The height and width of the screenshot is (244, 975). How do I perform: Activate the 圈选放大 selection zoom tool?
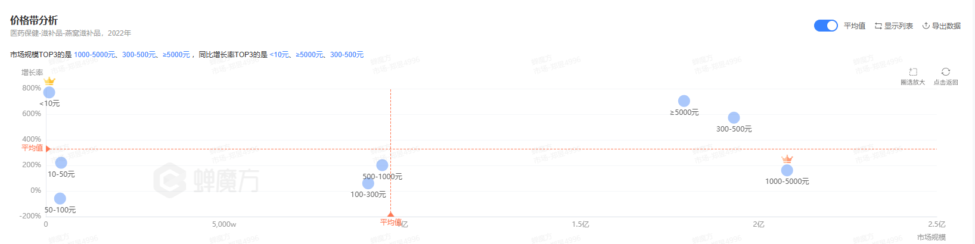coord(912,72)
